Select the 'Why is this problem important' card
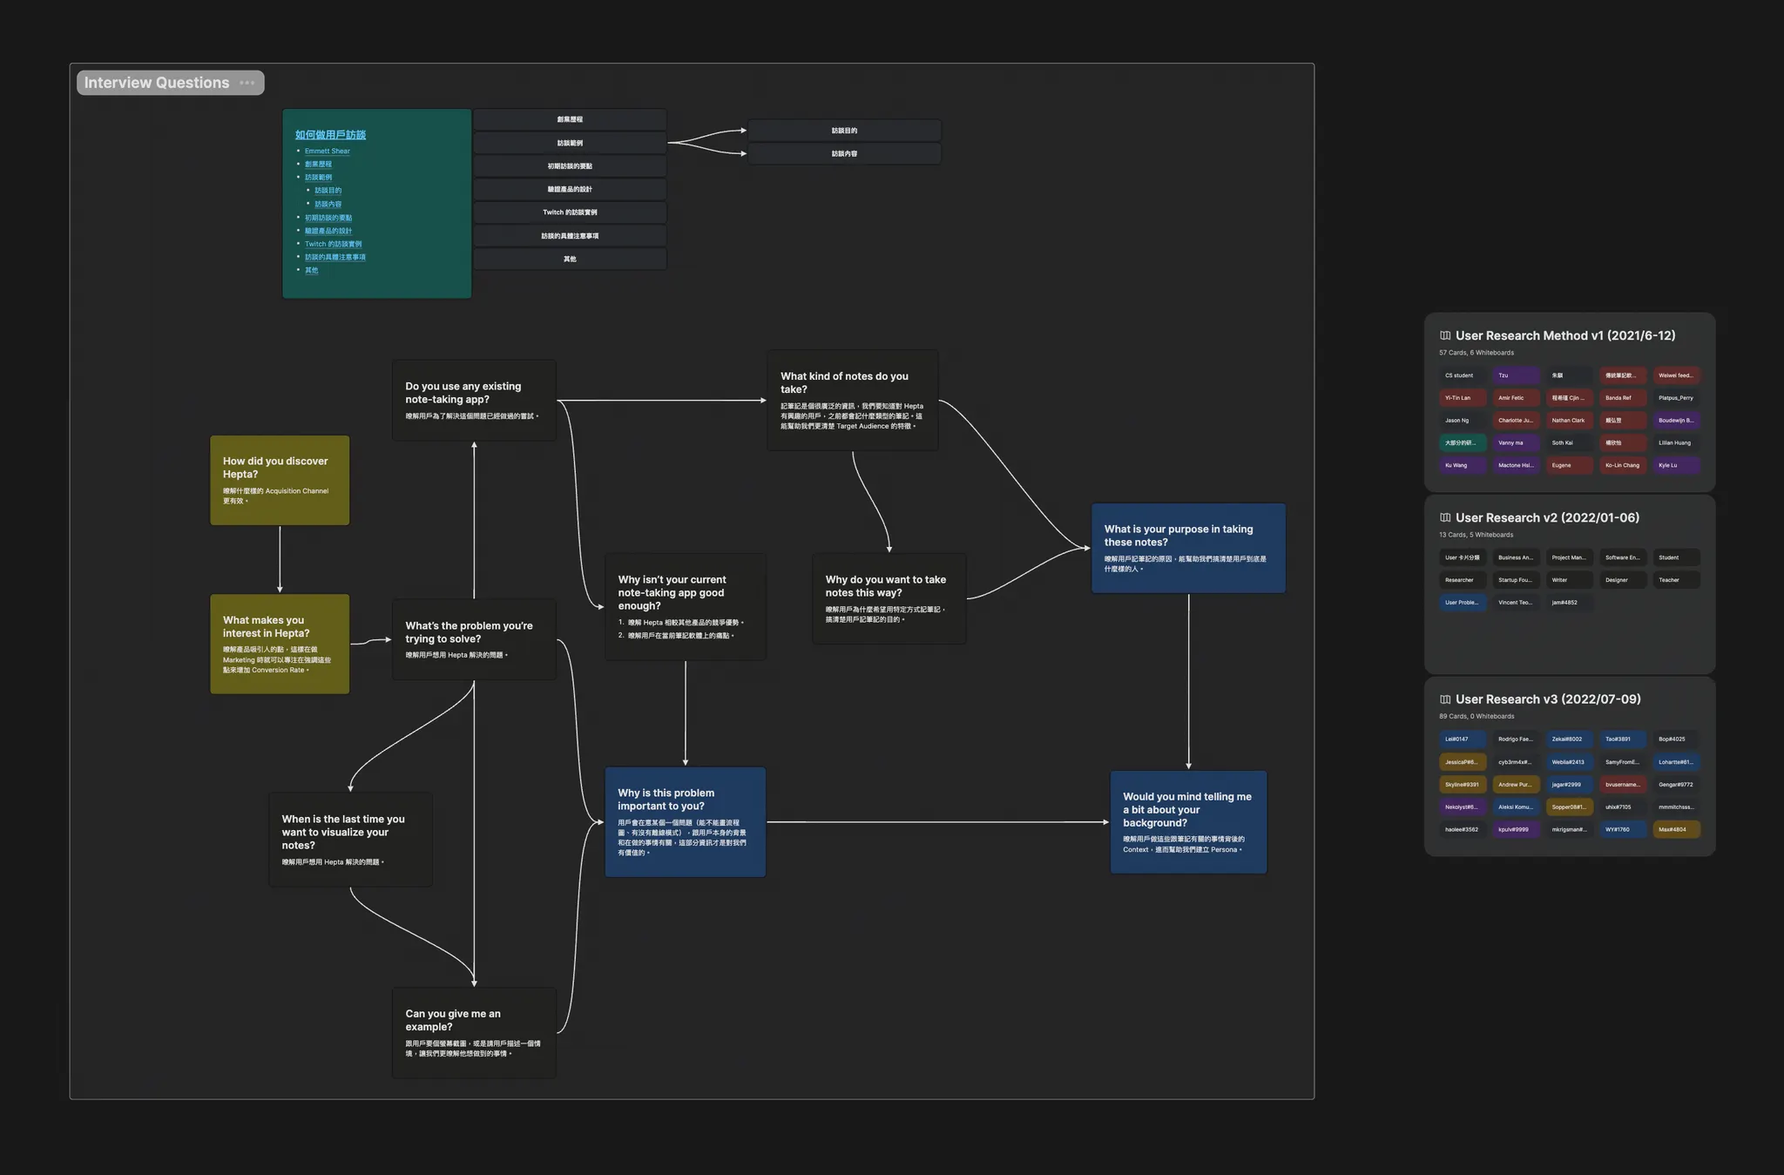1784x1175 pixels. coord(685,821)
